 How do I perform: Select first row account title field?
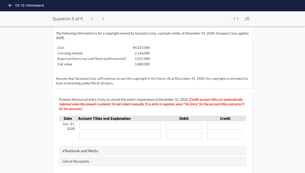pos(120,126)
